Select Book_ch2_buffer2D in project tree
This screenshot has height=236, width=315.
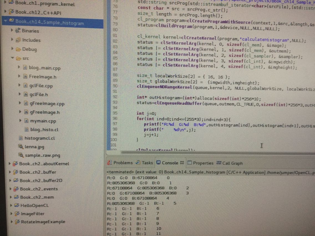[x=41, y=180]
